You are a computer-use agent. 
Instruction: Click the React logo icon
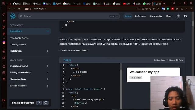[x=12, y=16]
